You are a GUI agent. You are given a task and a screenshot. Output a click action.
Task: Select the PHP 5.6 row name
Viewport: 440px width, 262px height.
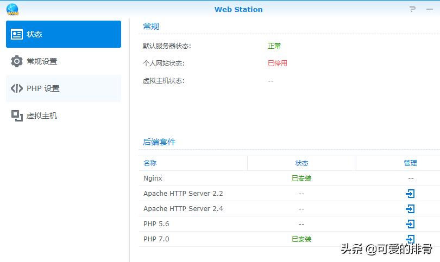156,223
